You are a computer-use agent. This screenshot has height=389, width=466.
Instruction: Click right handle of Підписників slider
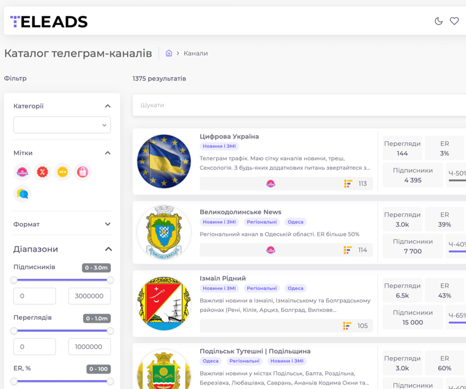tap(110, 280)
